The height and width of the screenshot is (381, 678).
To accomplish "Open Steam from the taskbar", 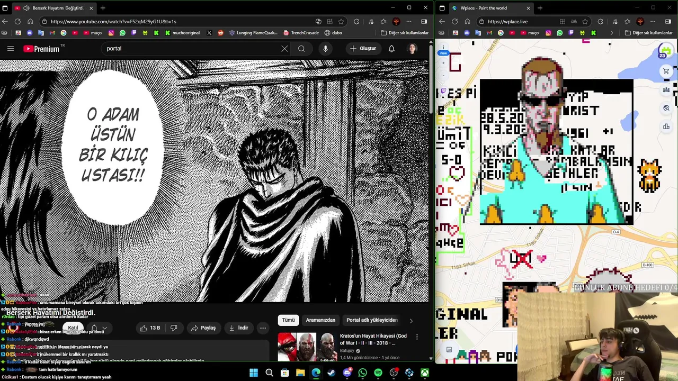I will click(331, 373).
